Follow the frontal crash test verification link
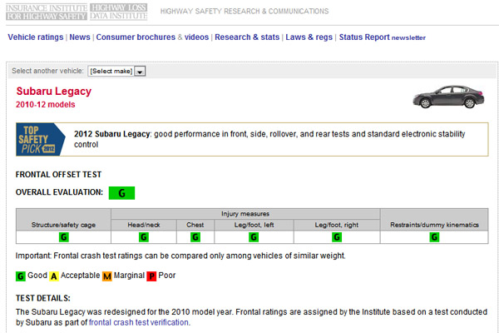Screen dimensions: 499x333 (139, 322)
